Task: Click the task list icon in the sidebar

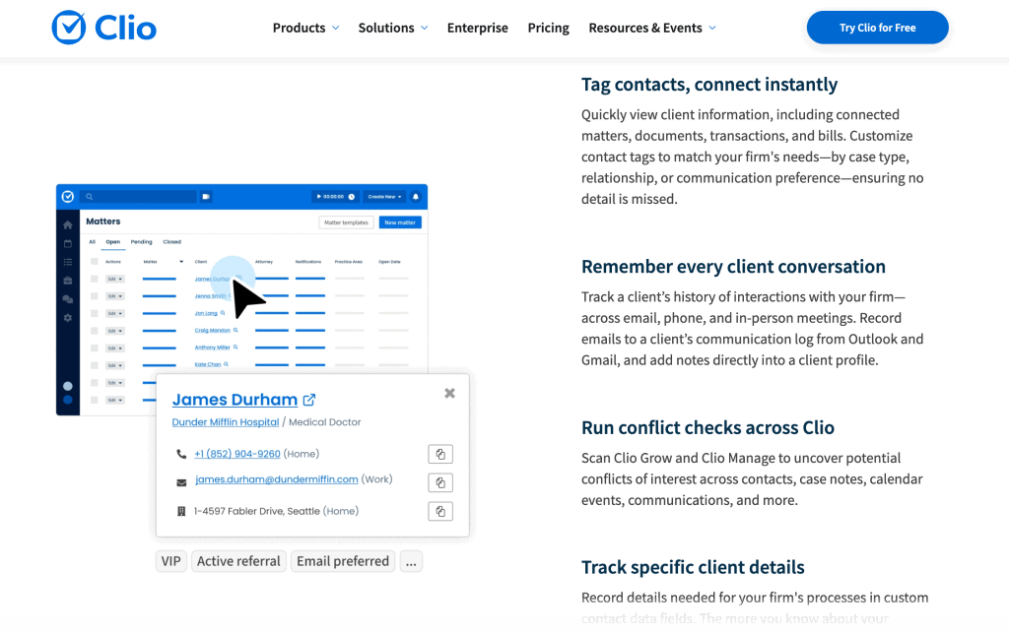Action: [x=68, y=262]
